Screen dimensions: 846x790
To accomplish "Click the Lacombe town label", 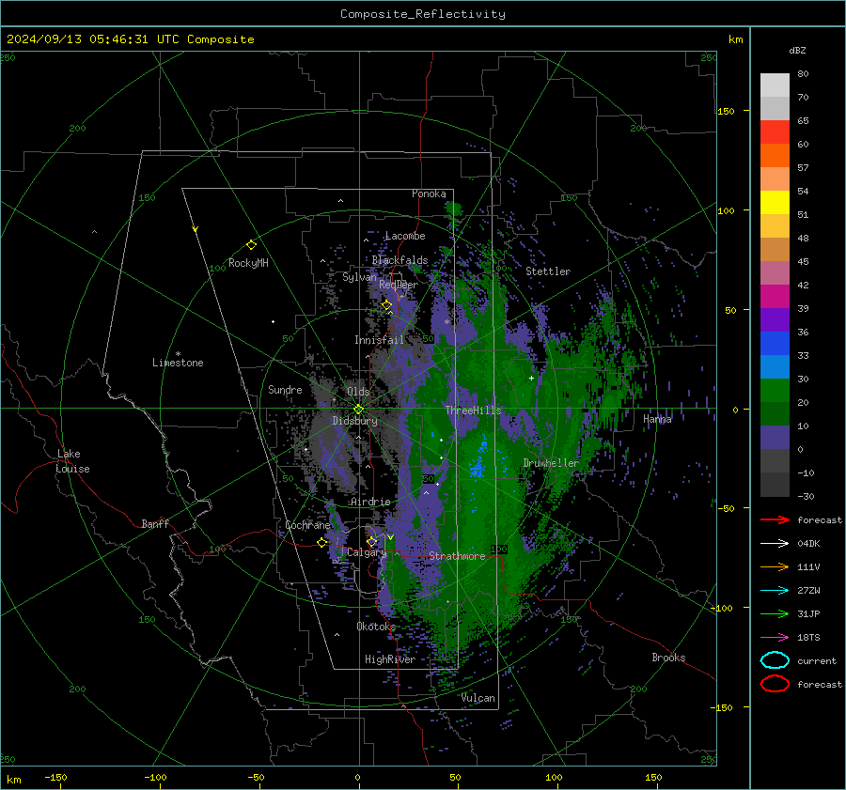I will click(405, 236).
